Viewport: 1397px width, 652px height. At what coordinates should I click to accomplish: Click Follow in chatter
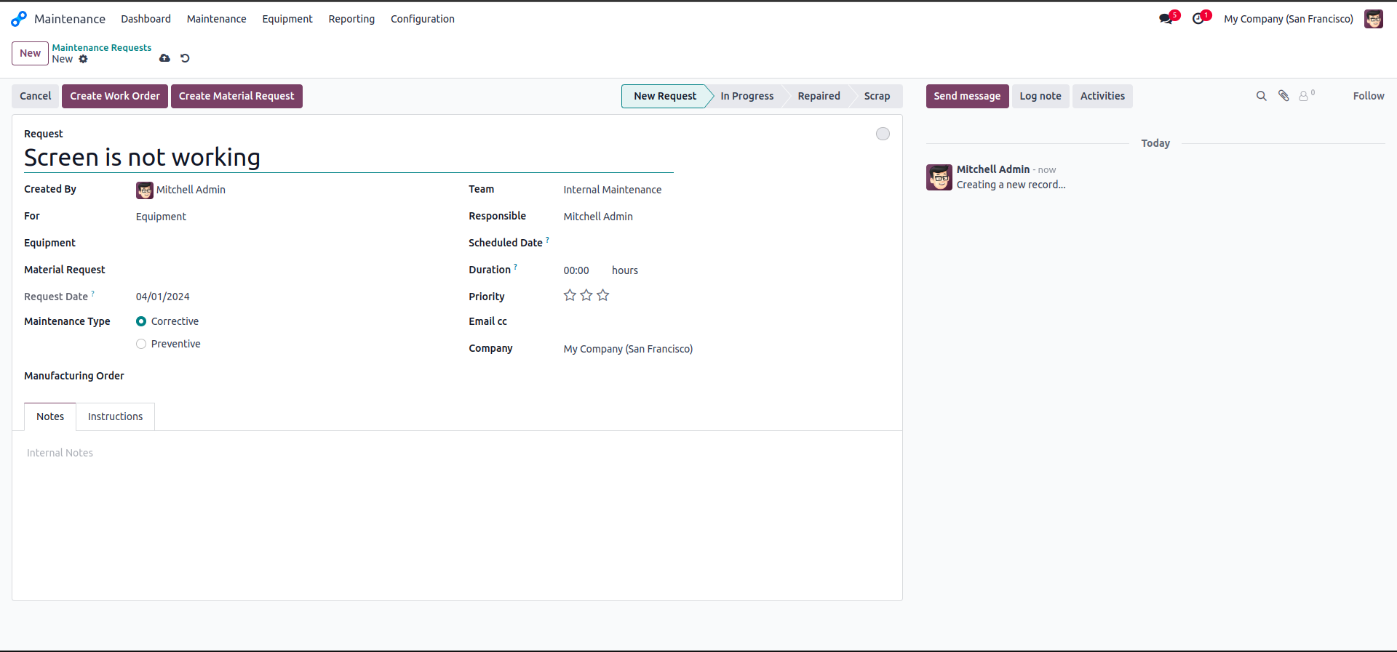pyautogui.click(x=1369, y=96)
